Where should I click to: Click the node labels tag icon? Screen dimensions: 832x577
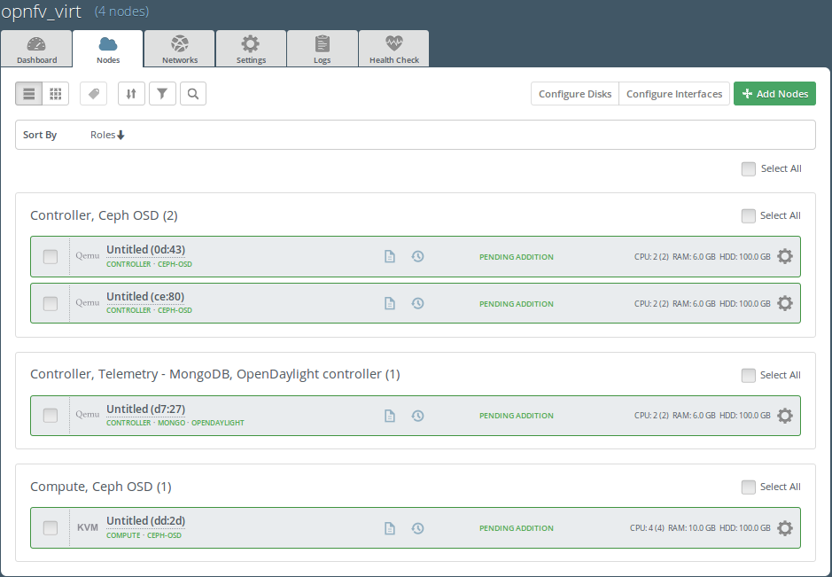(94, 94)
